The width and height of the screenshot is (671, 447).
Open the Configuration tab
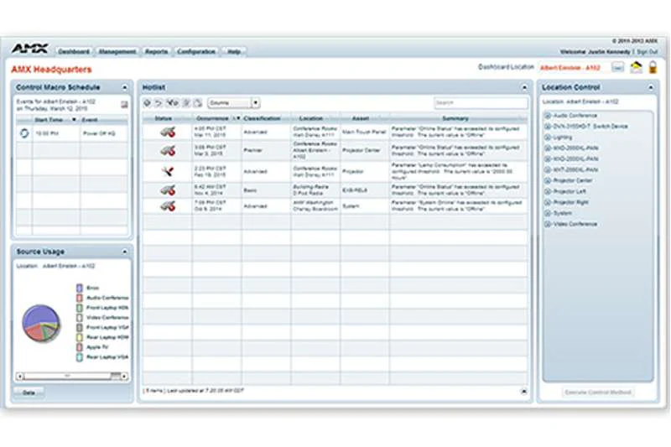196,52
